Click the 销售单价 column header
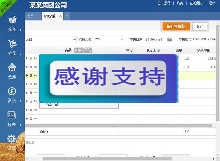 pos(204,50)
